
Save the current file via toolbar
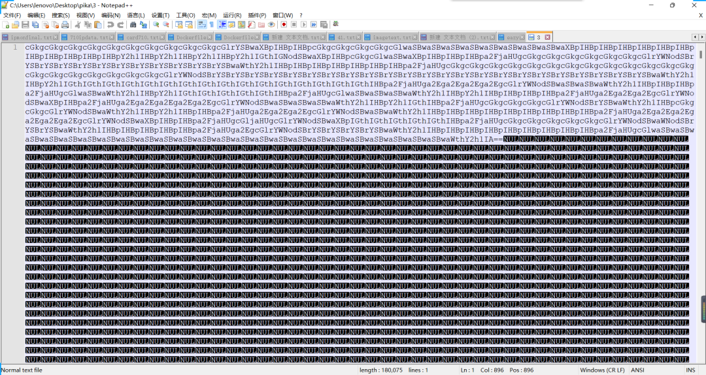pos(25,25)
